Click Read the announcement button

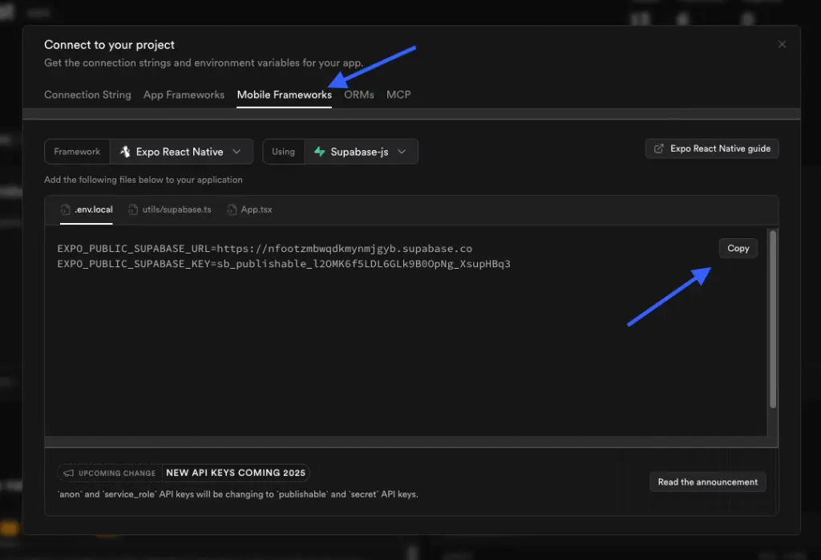[x=707, y=482]
